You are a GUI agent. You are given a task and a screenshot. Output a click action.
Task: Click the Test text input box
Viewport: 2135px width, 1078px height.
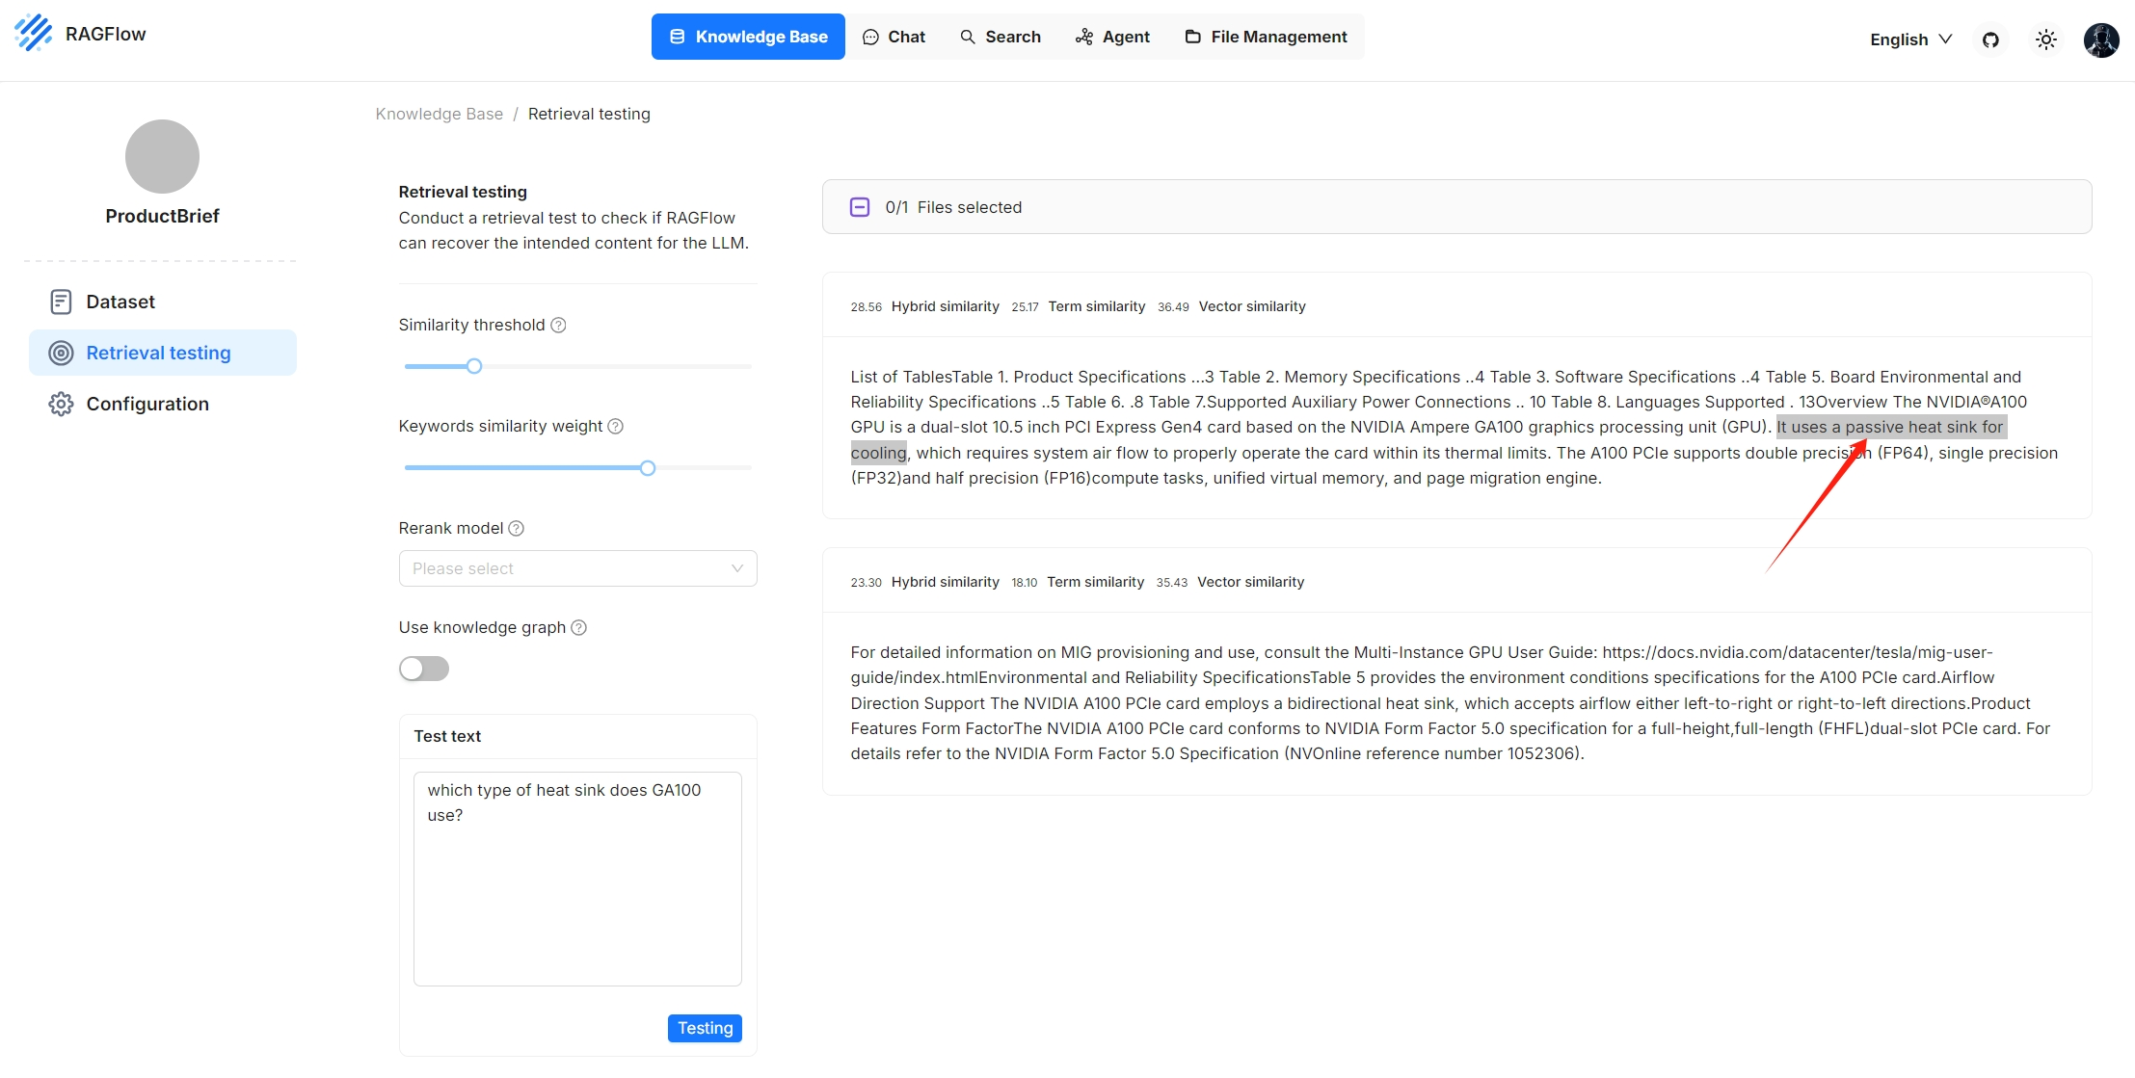pos(577,878)
